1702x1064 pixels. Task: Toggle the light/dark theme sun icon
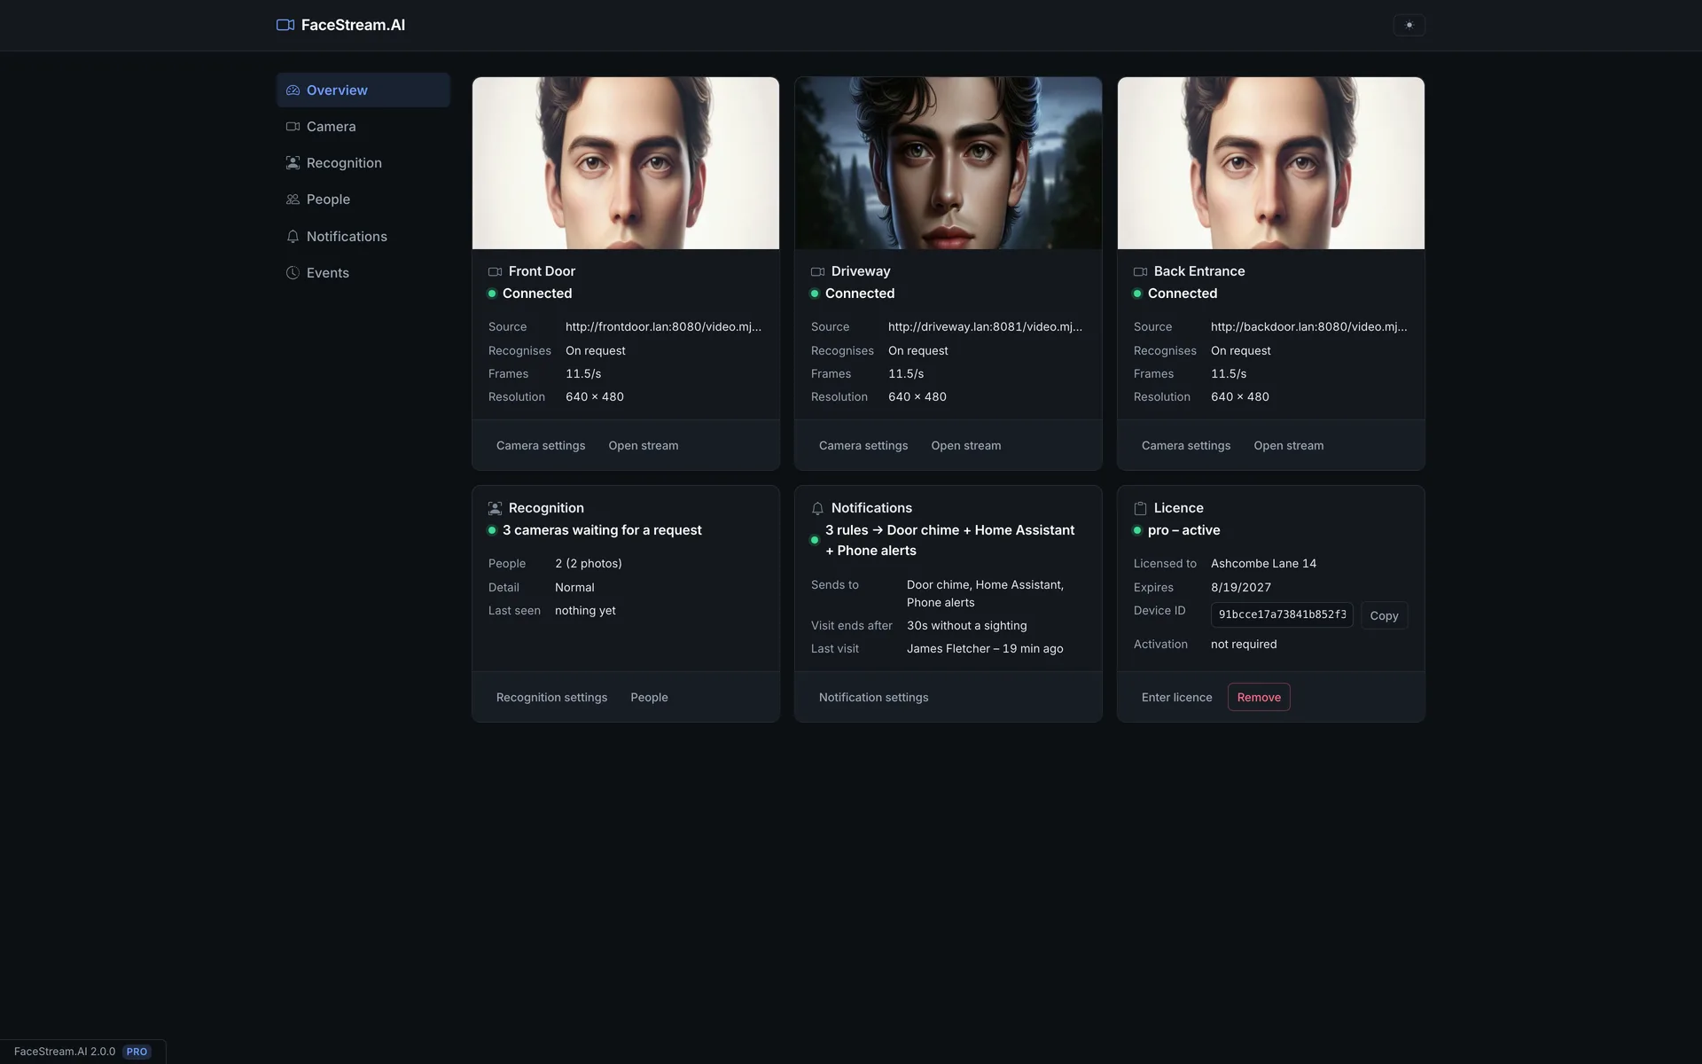pyautogui.click(x=1409, y=25)
